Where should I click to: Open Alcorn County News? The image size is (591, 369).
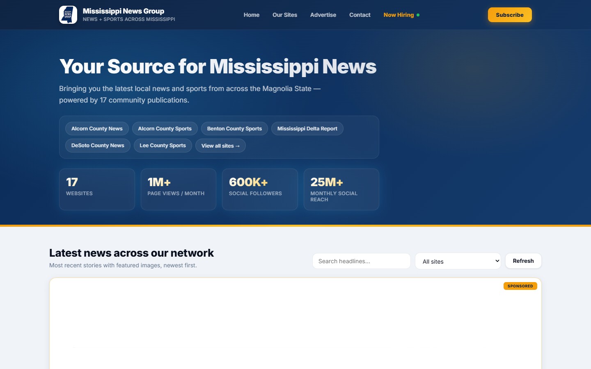97,128
